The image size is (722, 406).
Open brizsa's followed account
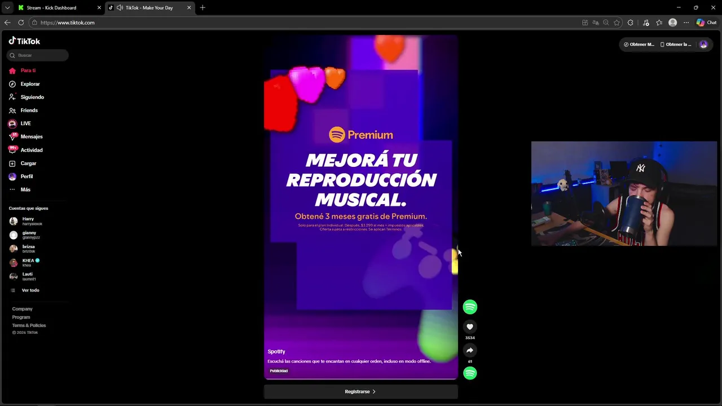[x=27, y=249]
